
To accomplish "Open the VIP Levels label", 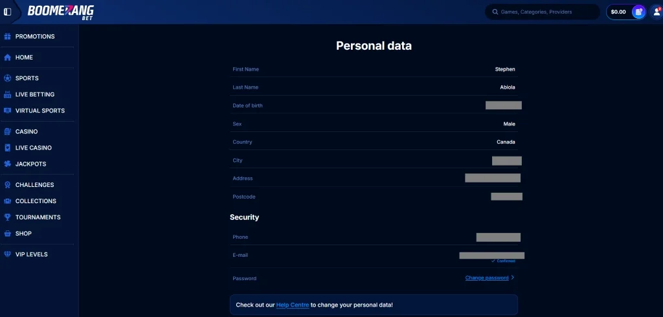I will tap(32, 254).
